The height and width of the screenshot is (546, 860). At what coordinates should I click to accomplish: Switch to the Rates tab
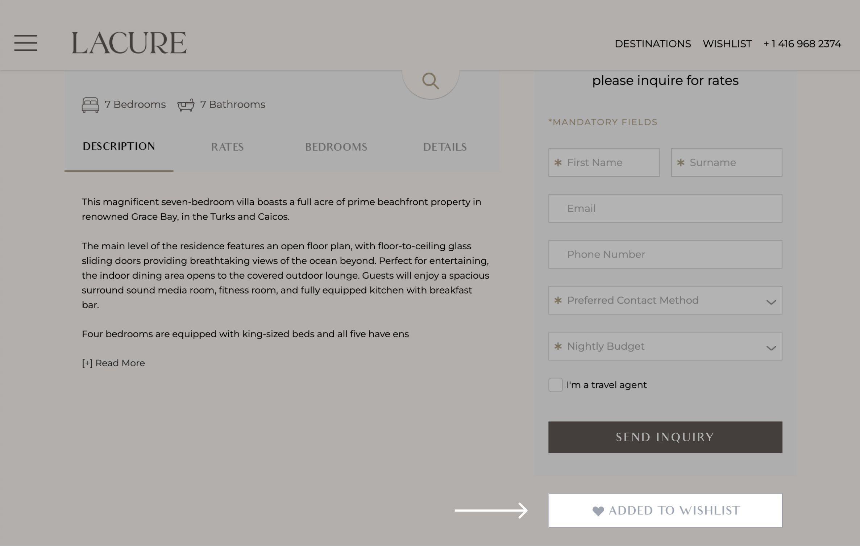click(227, 147)
